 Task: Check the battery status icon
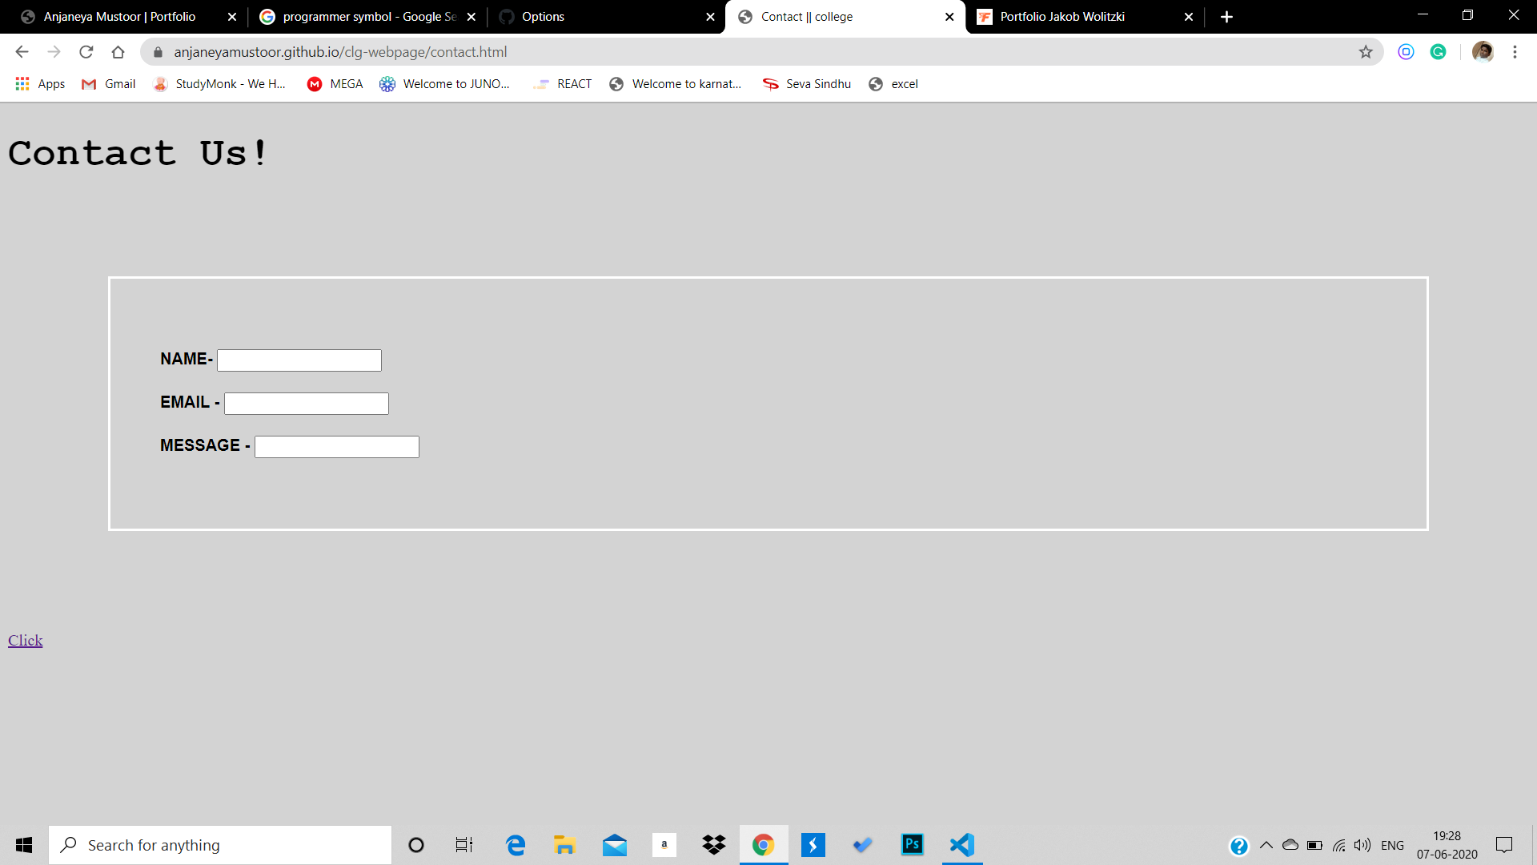click(x=1314, y=845)
